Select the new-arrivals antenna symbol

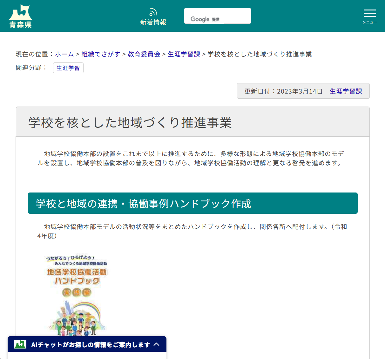click(153, 12)
